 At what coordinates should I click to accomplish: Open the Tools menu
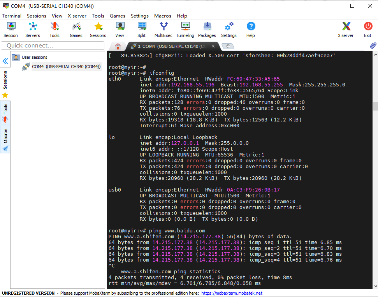(98, 16)
